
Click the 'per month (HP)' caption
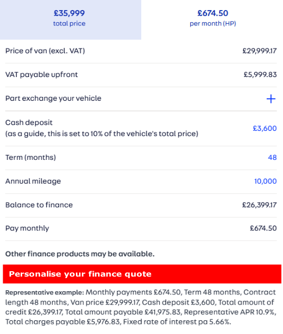pos(213,23)
